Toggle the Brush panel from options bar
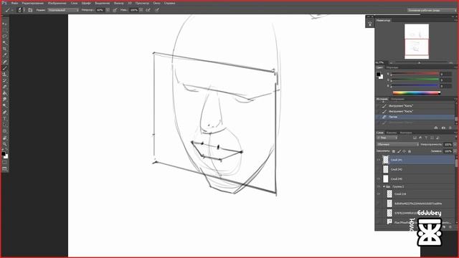This screenshot has height=258, width=459. coord(30,10)
